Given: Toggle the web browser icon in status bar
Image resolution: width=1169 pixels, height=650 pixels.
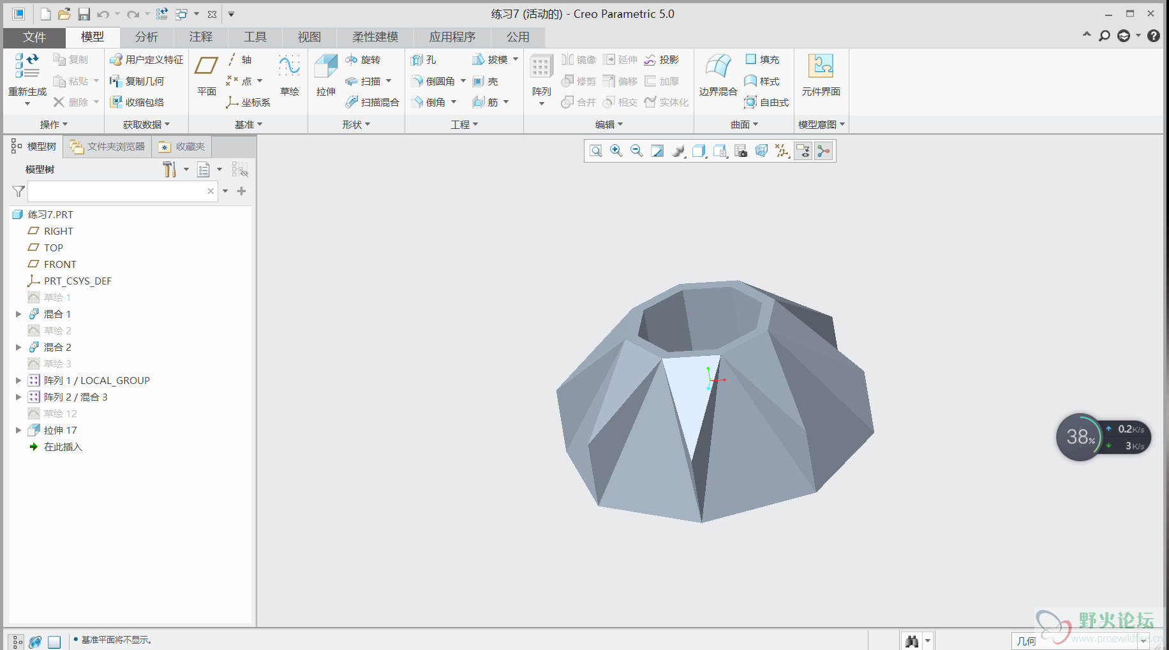Looking at the screenshot, I should 36,642.
